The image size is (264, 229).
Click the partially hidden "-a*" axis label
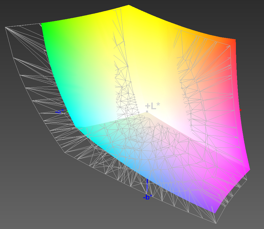(60, 111)
